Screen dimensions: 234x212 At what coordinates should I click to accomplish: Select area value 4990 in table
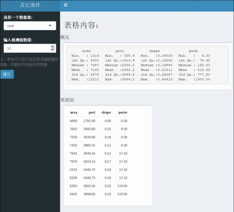click(73, 121)
